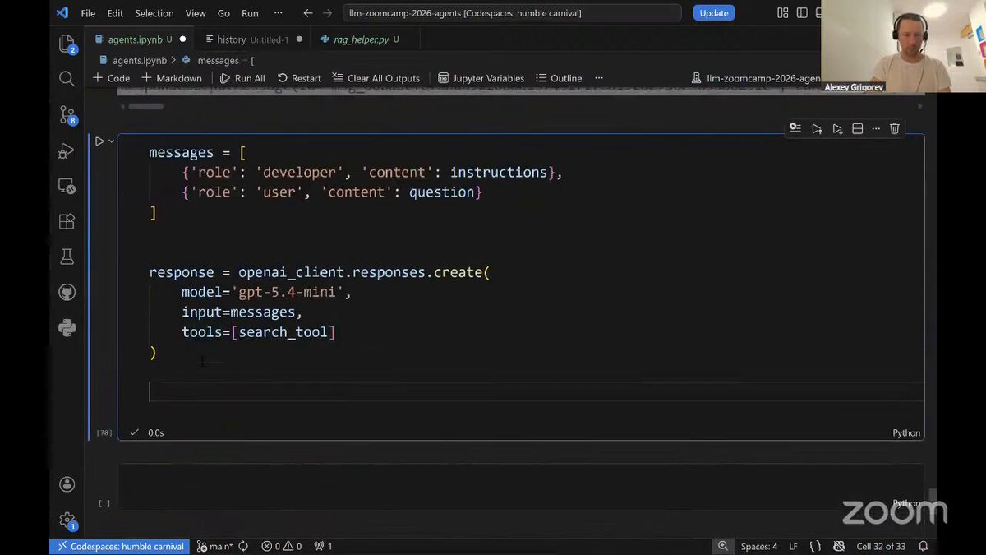Open notebook toolbar overflow after Outline
Viewport: 986px width, 555px height.
599,78
